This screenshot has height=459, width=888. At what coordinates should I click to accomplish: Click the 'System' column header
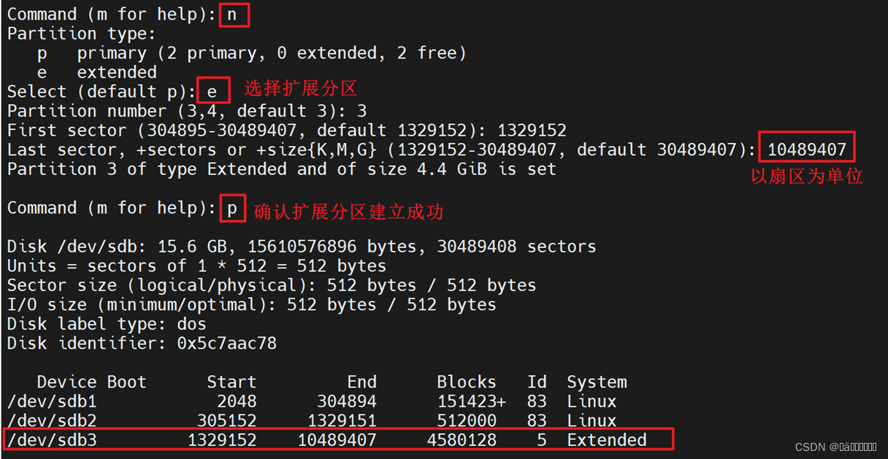pyautogui.click(x=597, y=382)
